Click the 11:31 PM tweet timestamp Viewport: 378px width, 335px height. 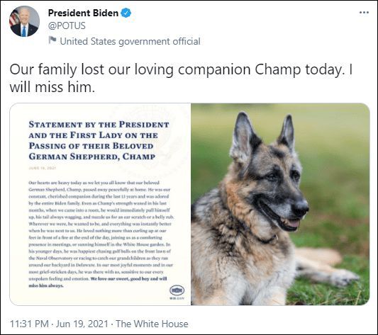[x=29, y=324]
